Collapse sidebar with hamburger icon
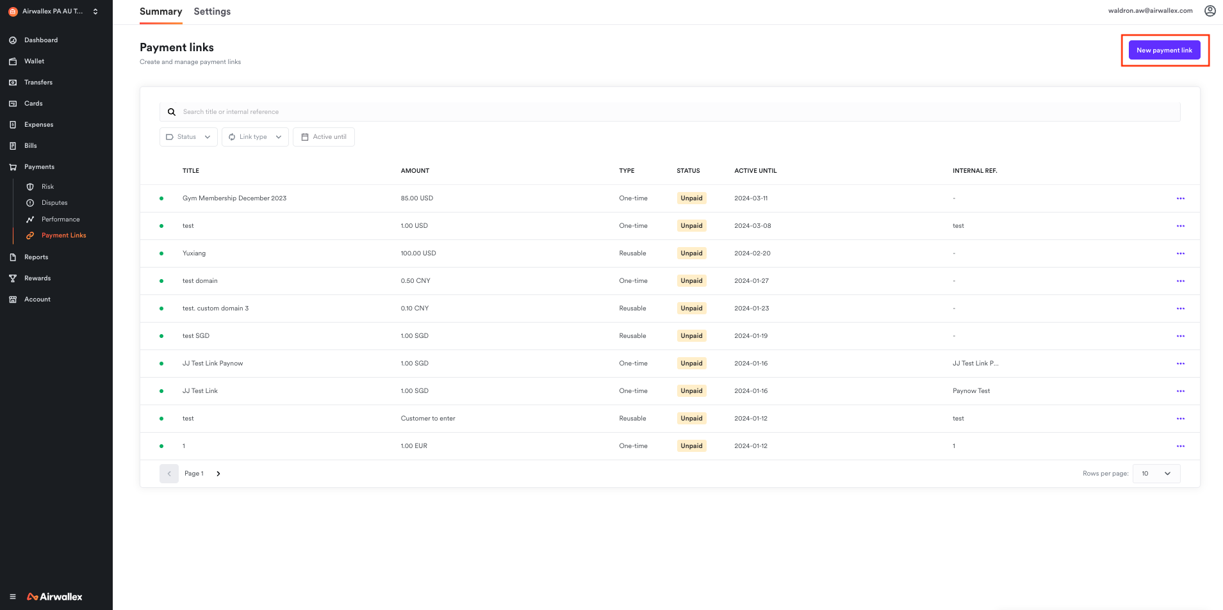 [x=13, y=597]
